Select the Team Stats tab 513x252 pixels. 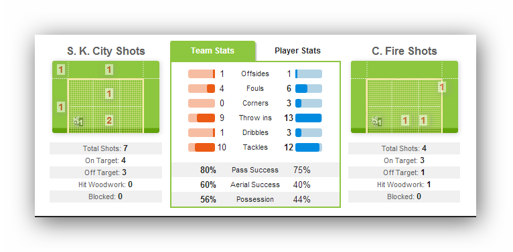(213, 51)
